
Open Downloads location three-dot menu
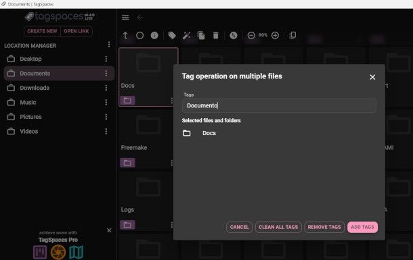[106, 88]
